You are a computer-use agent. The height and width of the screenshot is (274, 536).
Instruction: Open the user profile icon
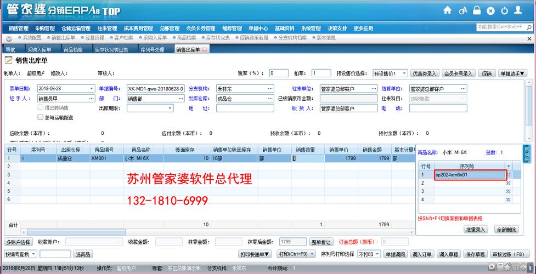point(518,10)
